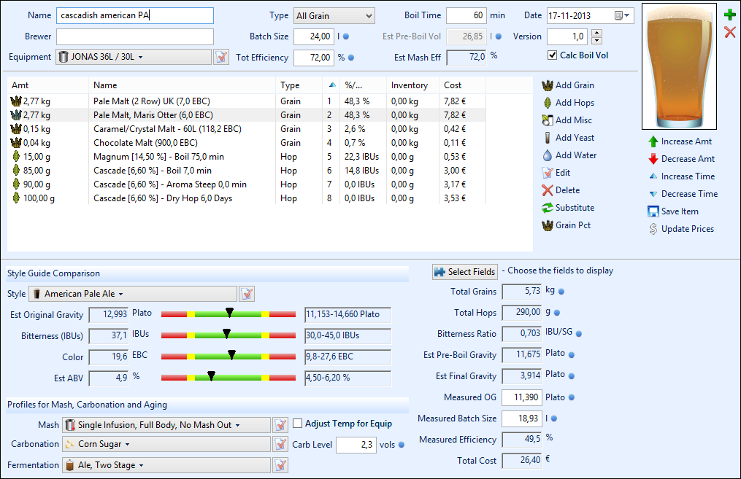This screenshot has width=741, height=479.
Task: Click the red X icon beside beer glass
Action: click(729, 31)
